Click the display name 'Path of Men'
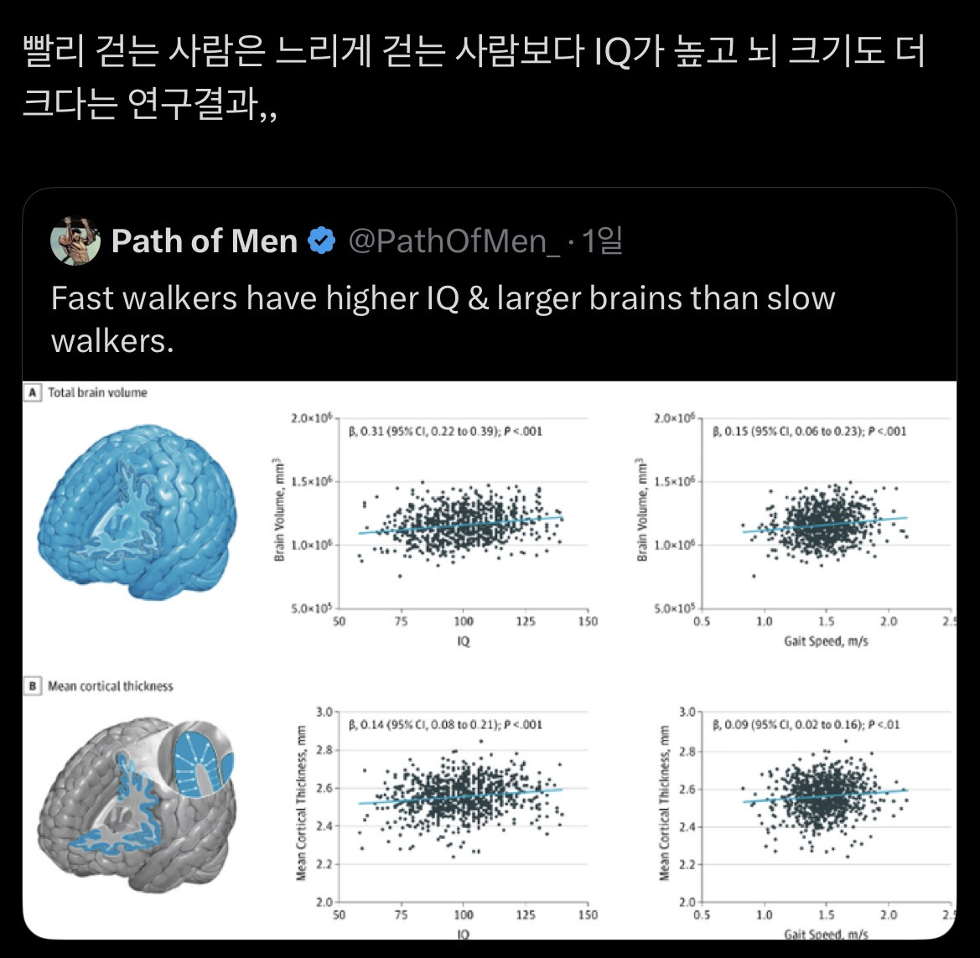The width and height of the screenshot is (980, 958). pyautogui.click(x=205, y=241)
